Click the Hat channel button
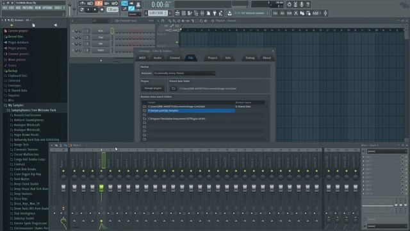Image resolution: width=410 pixels, height=231 pixels. (x=101, y=44)
